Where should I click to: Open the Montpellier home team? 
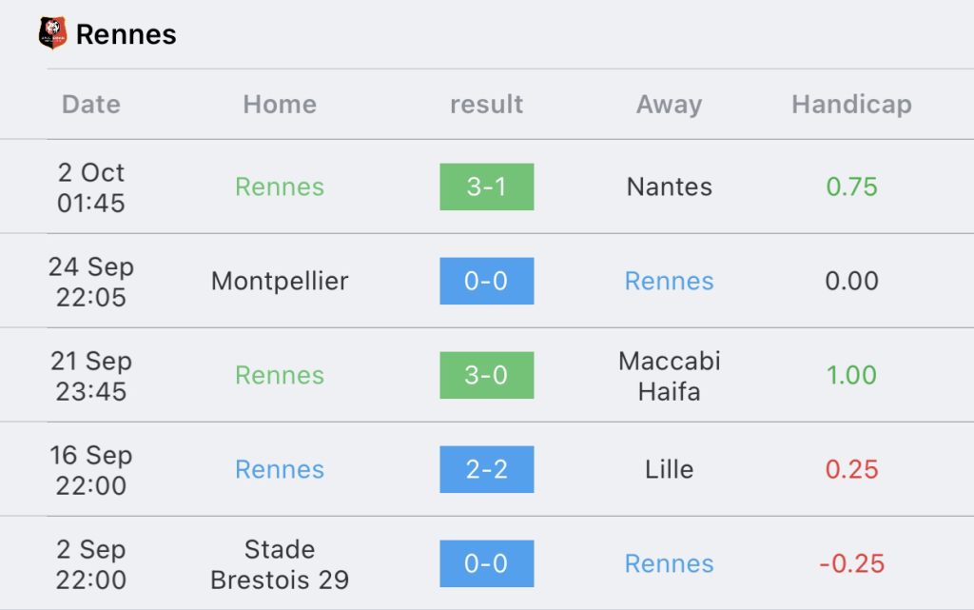pos(280,282)
